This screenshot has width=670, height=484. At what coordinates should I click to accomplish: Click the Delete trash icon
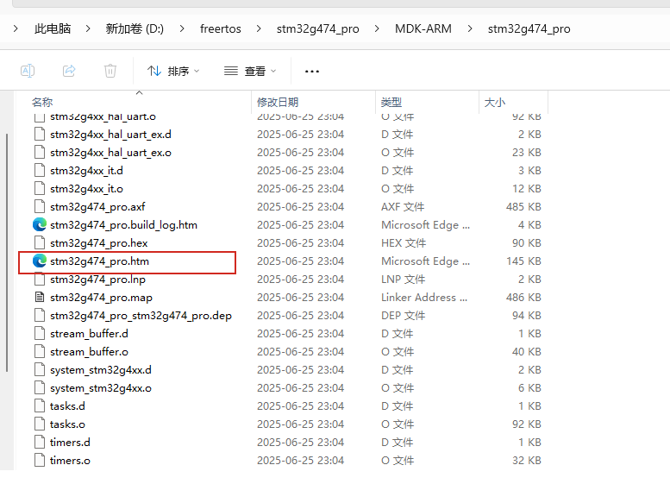click(110, 71)
